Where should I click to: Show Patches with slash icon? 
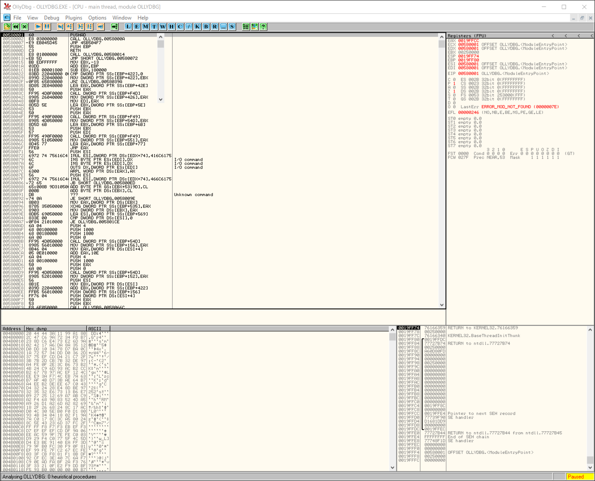pyautogui.click(x=189, y=27)
